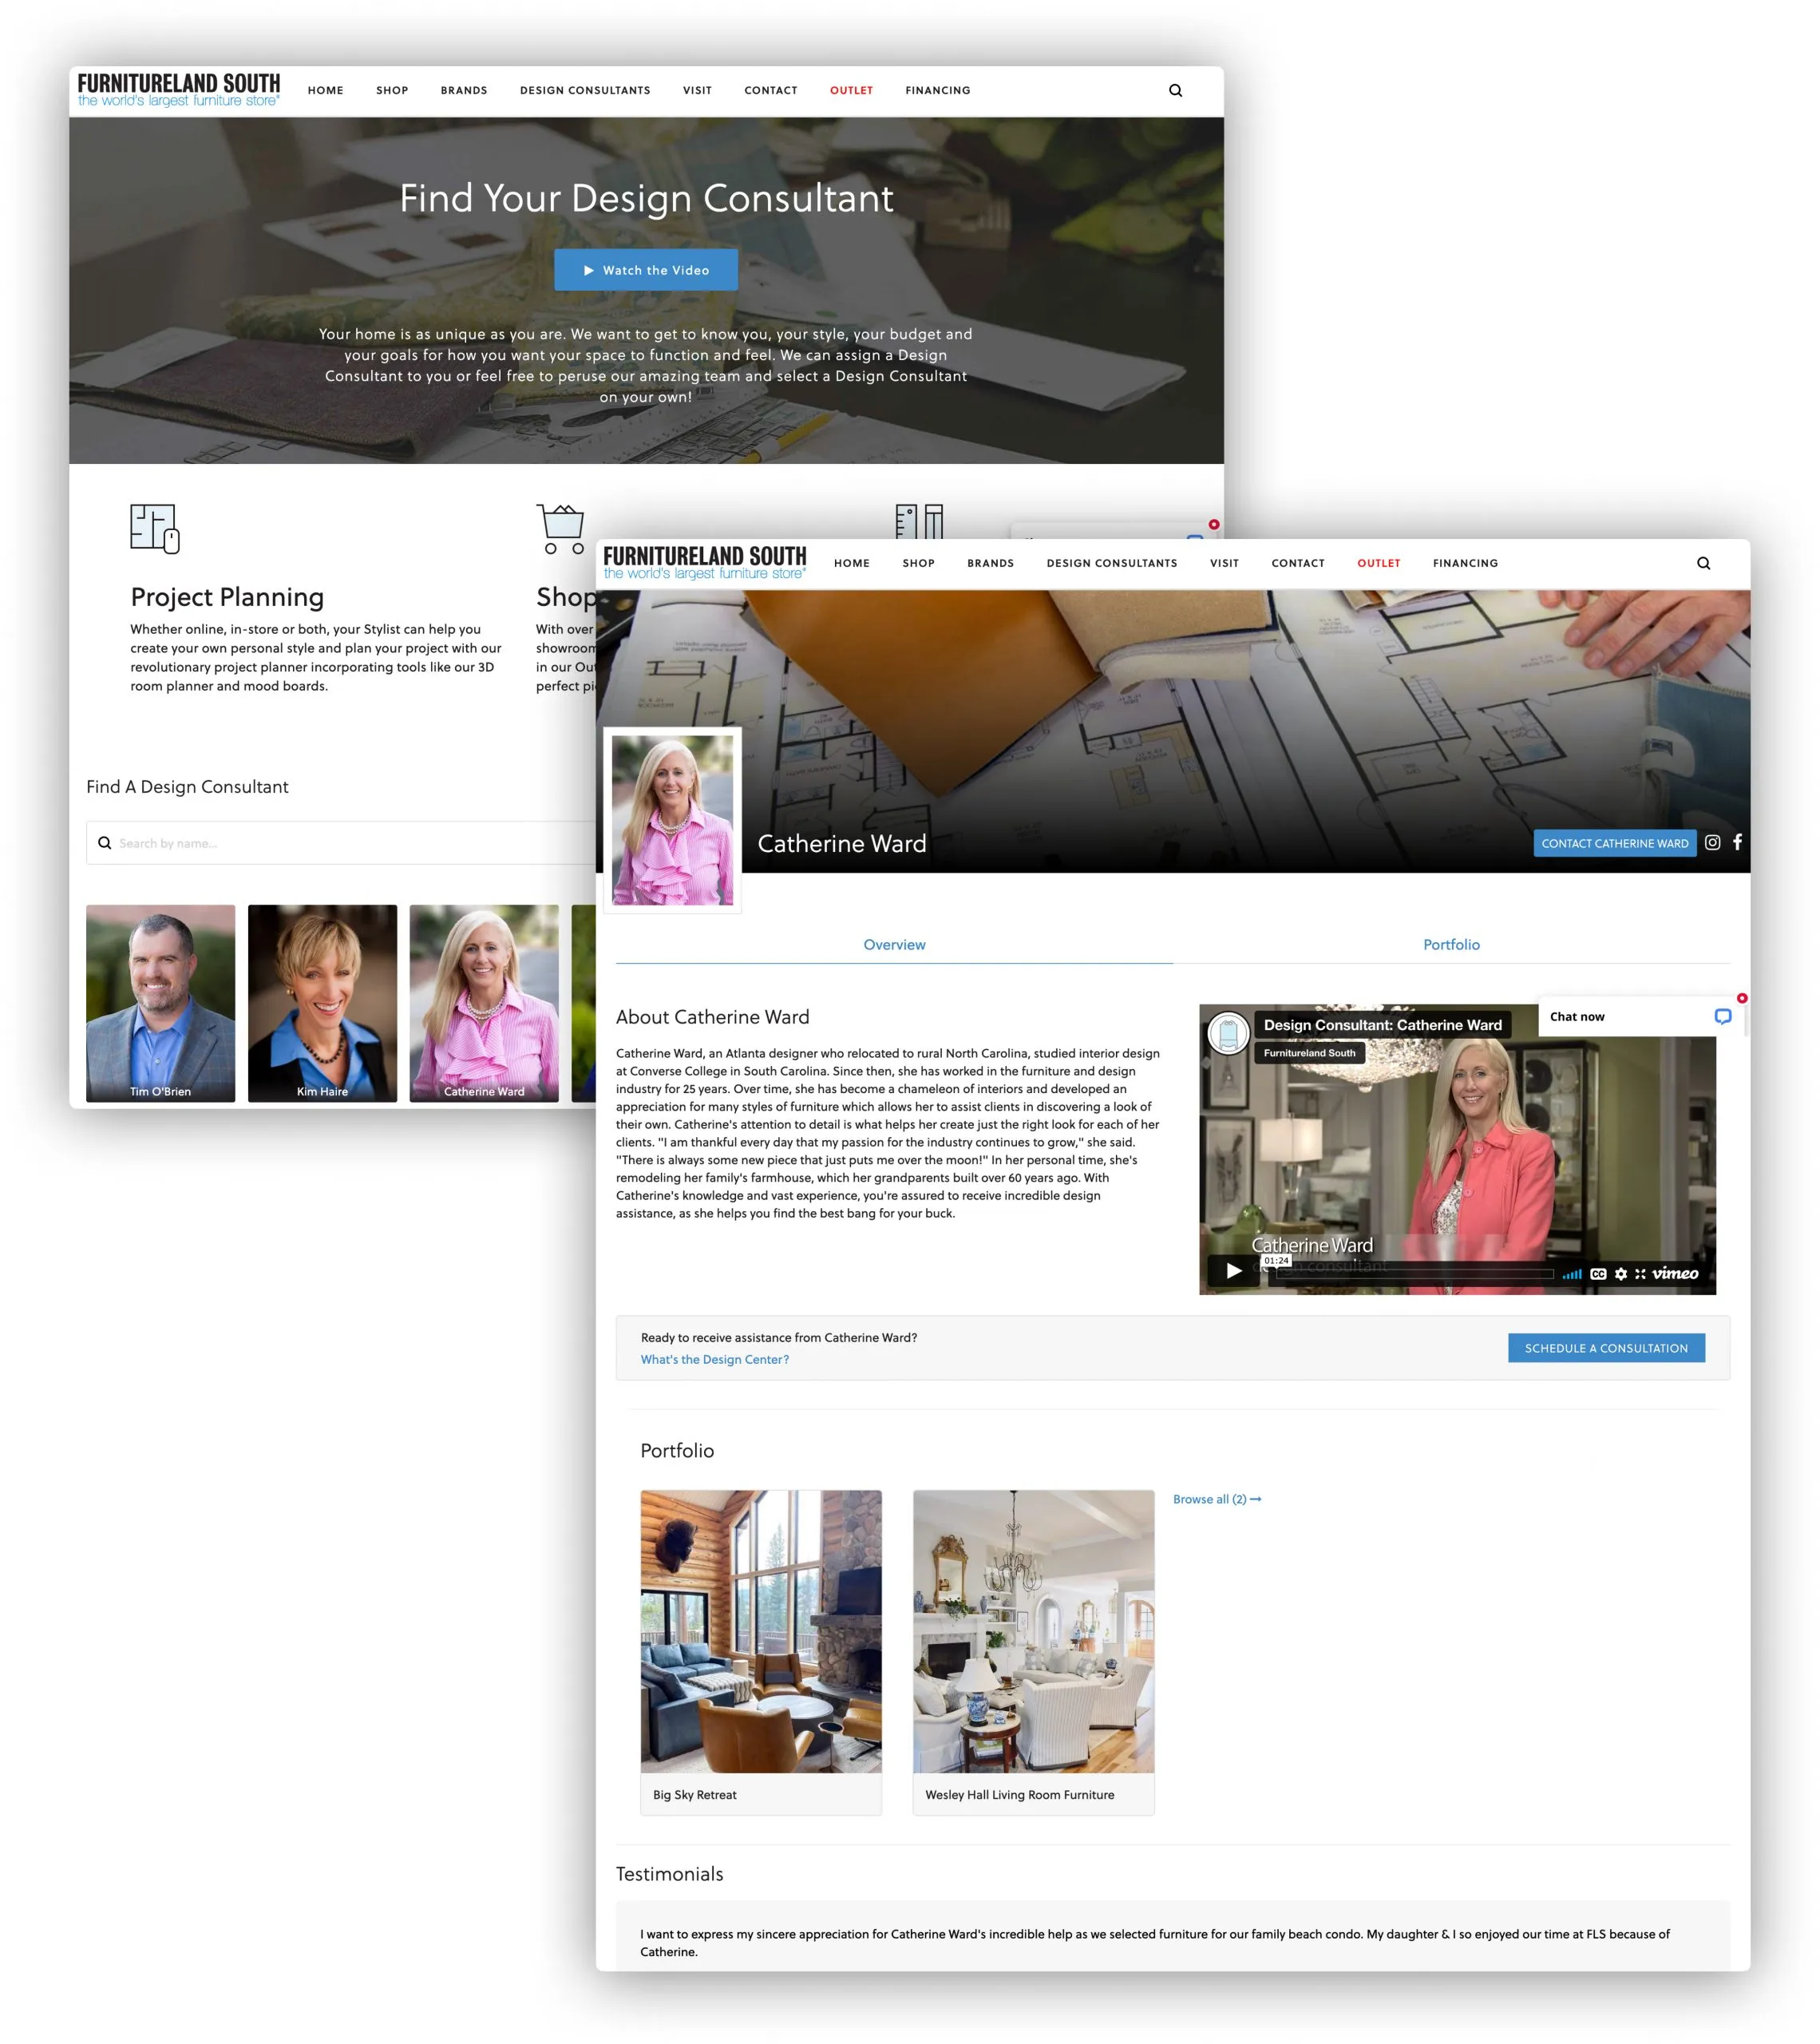Click the Project Planning icon
Image resolution: width=1820 pixels, height=2044 pixels.
[155, 522]
